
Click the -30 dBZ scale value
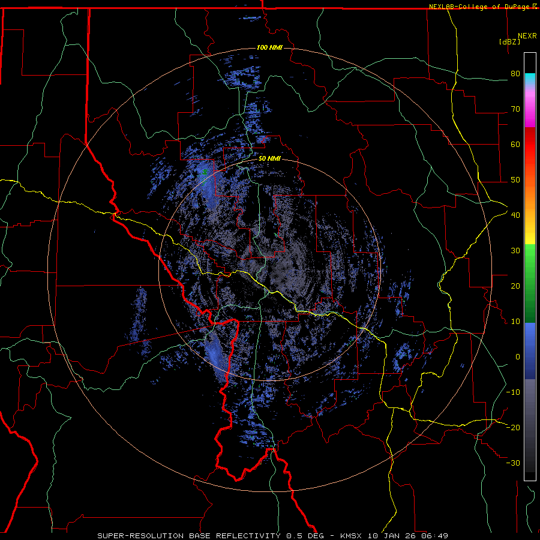click(513, 463)
